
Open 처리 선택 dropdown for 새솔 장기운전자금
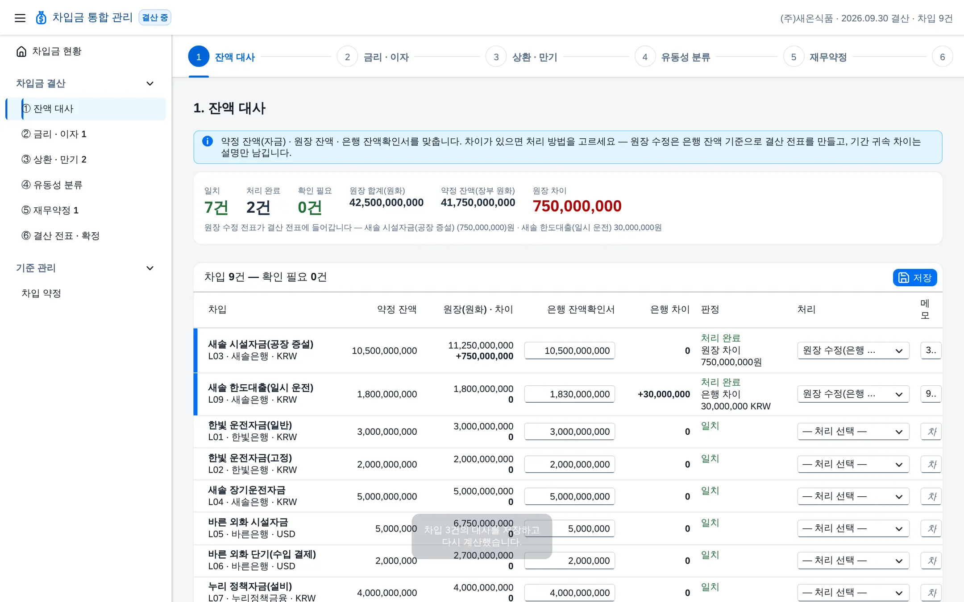[853, 496]
